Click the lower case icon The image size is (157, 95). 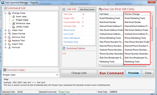pyautogui.click(x=13, y=16)
